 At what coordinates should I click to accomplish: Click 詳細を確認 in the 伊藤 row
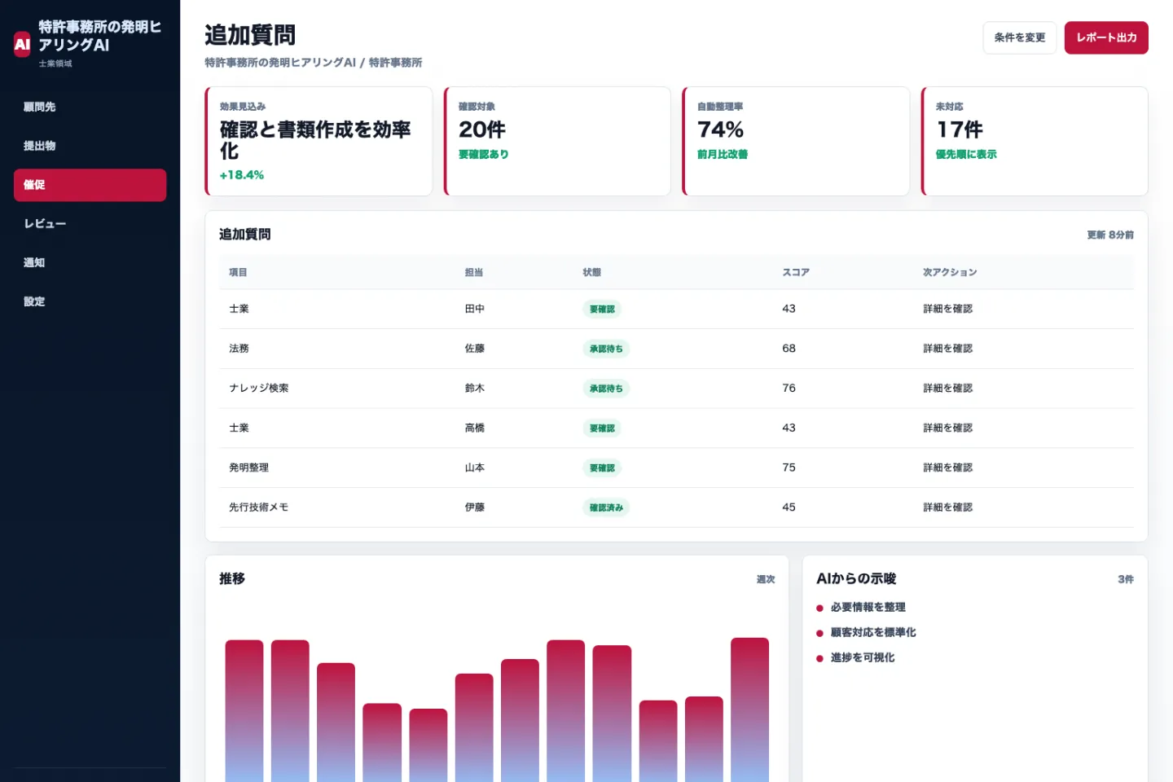948,507
